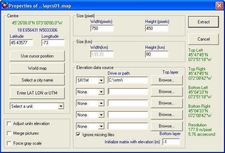Check the Force gray scale option
Viewport: 225px width, 153px height.
[9, 143]
